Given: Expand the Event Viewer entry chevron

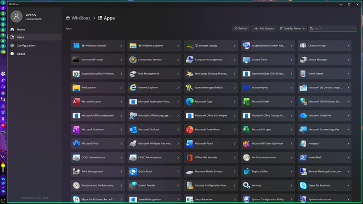Looking at the screenshot, I should [348, 74].
